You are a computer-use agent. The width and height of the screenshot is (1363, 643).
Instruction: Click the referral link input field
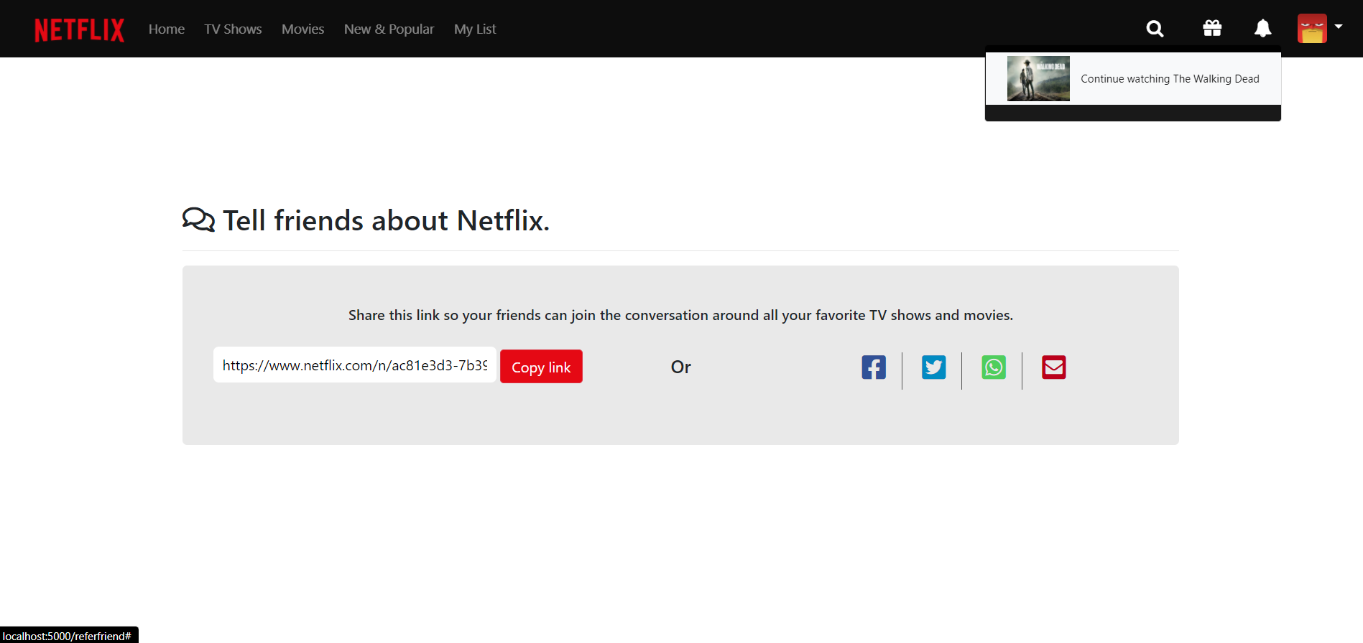click(355, 365)
